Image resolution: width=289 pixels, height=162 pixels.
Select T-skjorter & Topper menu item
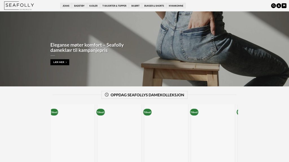click(115, 6)
